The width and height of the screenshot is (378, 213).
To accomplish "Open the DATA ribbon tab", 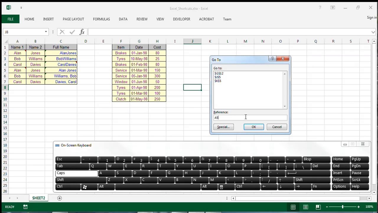I will [x=123, y=19].
